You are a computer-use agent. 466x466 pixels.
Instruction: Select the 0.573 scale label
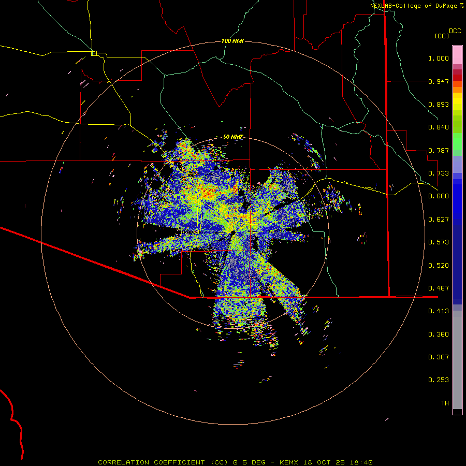[x=439, y=242]
